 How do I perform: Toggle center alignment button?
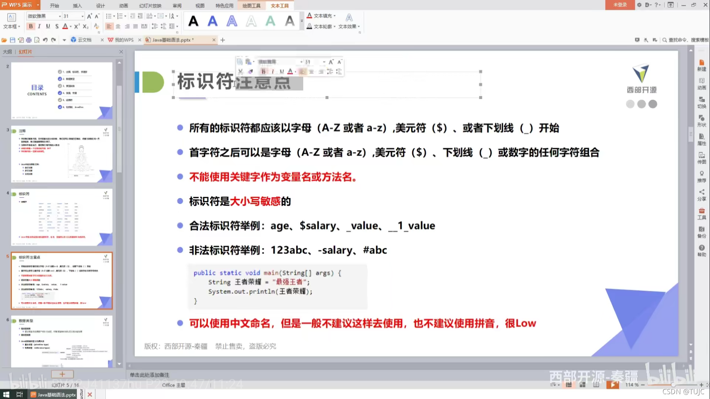pyautogui.click(x=118, y=26)
